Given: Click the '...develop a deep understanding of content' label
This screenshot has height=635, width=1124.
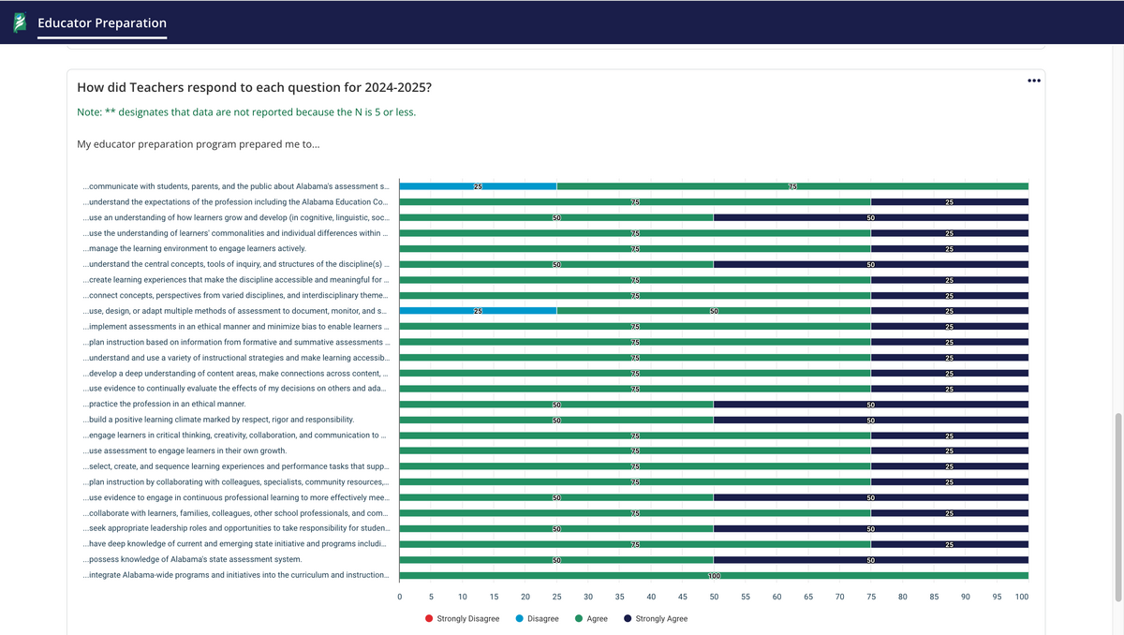Looking at the screenshot, I should 235,373.
